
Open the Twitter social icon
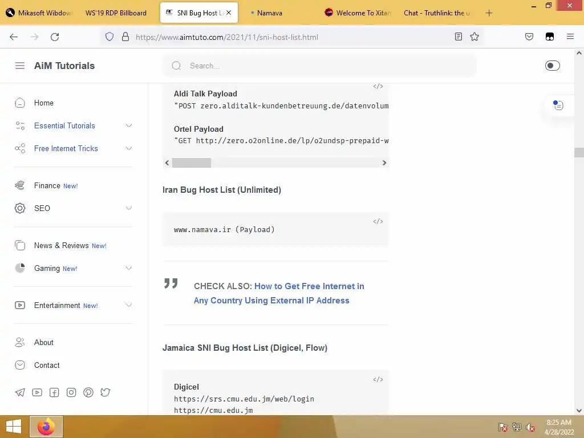(106, 392)
